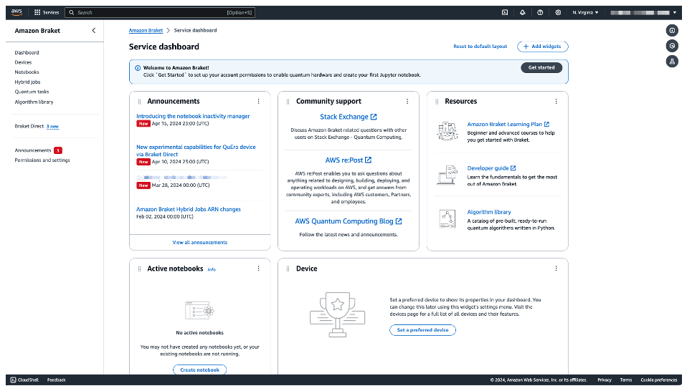This screenshot has width=687, height=391.
Task: Open Permissions and settings in side navigation
Action: 42,160
